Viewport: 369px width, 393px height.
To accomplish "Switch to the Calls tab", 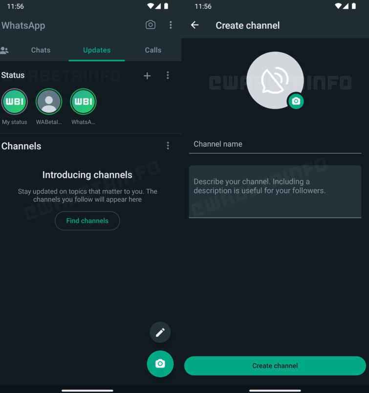I will pos(153,50).
